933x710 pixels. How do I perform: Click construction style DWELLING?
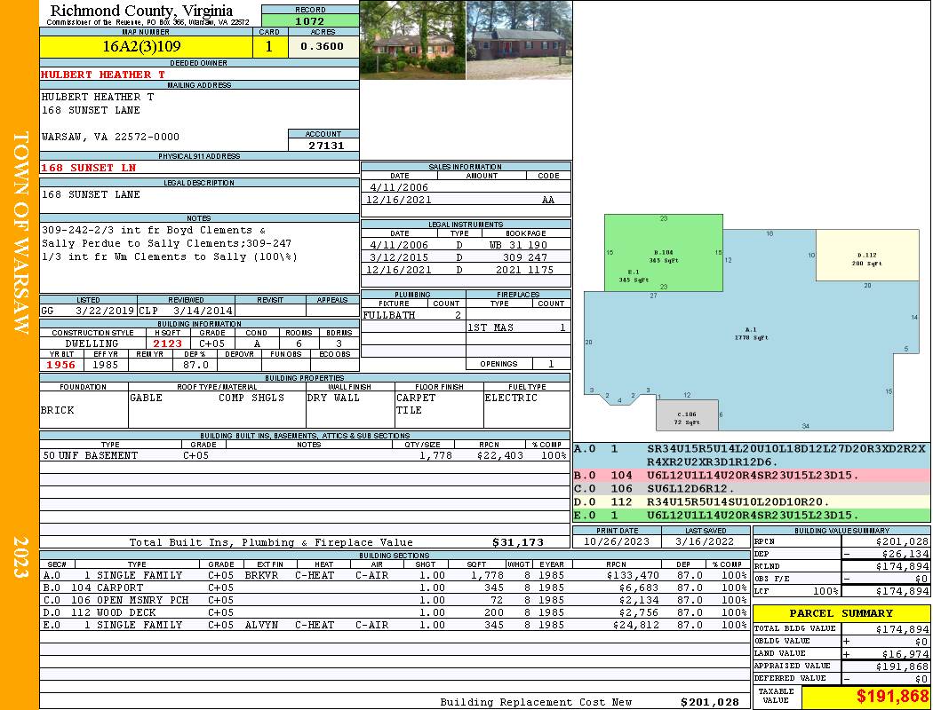click(92, 343)
